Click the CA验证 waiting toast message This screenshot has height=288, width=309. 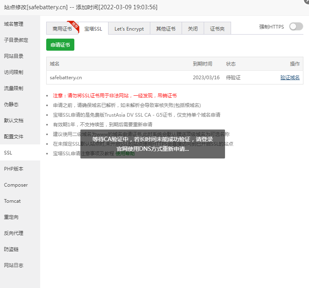[153, 144]
